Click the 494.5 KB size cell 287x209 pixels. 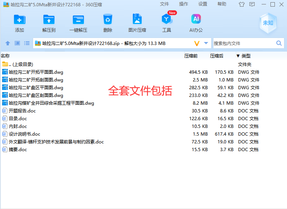point(198,72)
